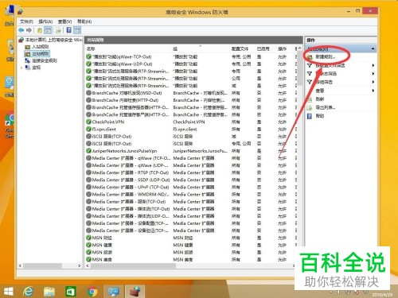The image size is (398, 298).
Task: Open Internet Explorer from the taskbar
Action: (28, 292)
